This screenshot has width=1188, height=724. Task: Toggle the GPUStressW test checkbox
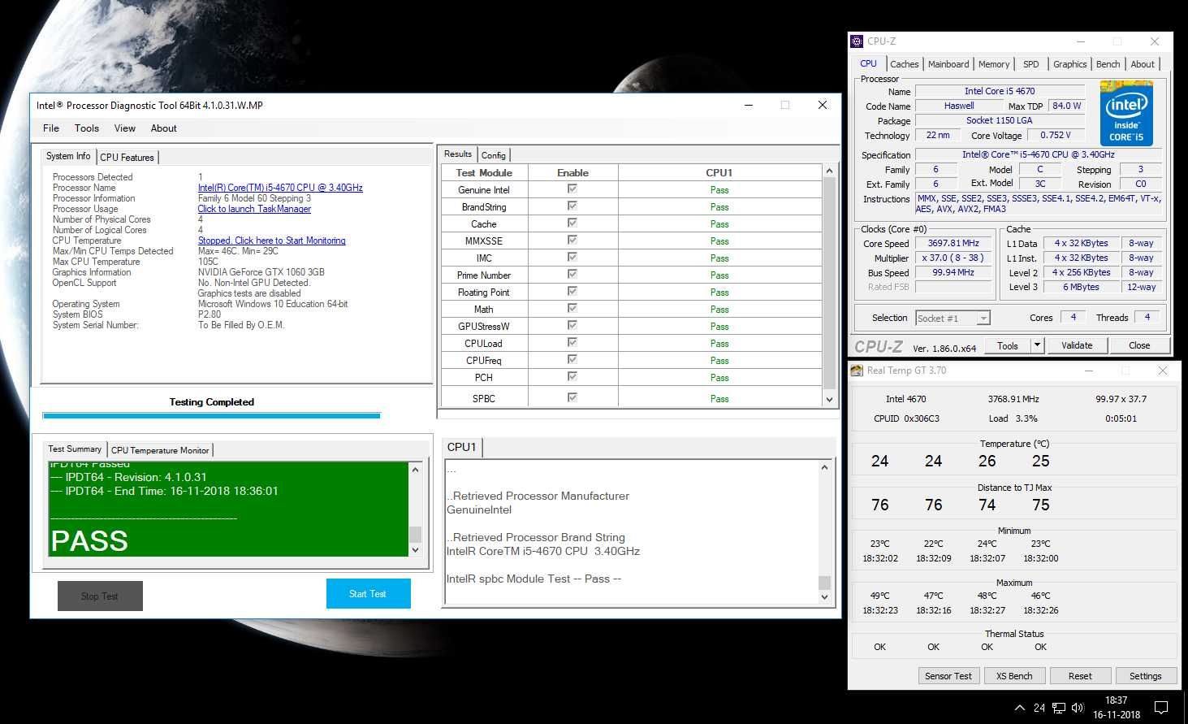click(x=572, y=325)
